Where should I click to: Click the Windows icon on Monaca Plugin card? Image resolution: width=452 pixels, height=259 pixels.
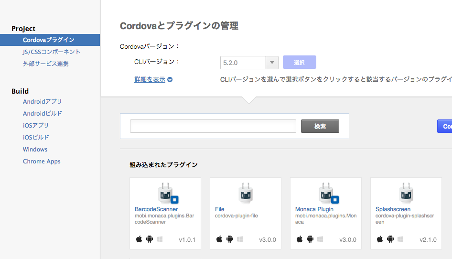[x=320, y=239]
